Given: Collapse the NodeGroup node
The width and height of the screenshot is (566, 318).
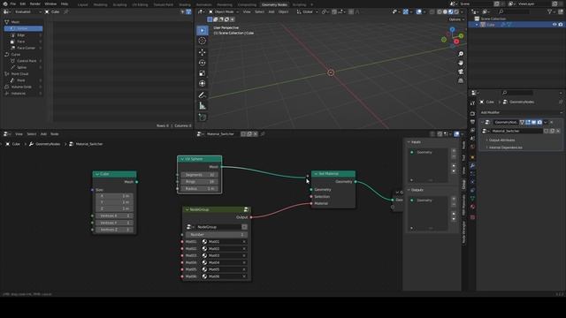Looking at the screenshot, I should 187,210.
